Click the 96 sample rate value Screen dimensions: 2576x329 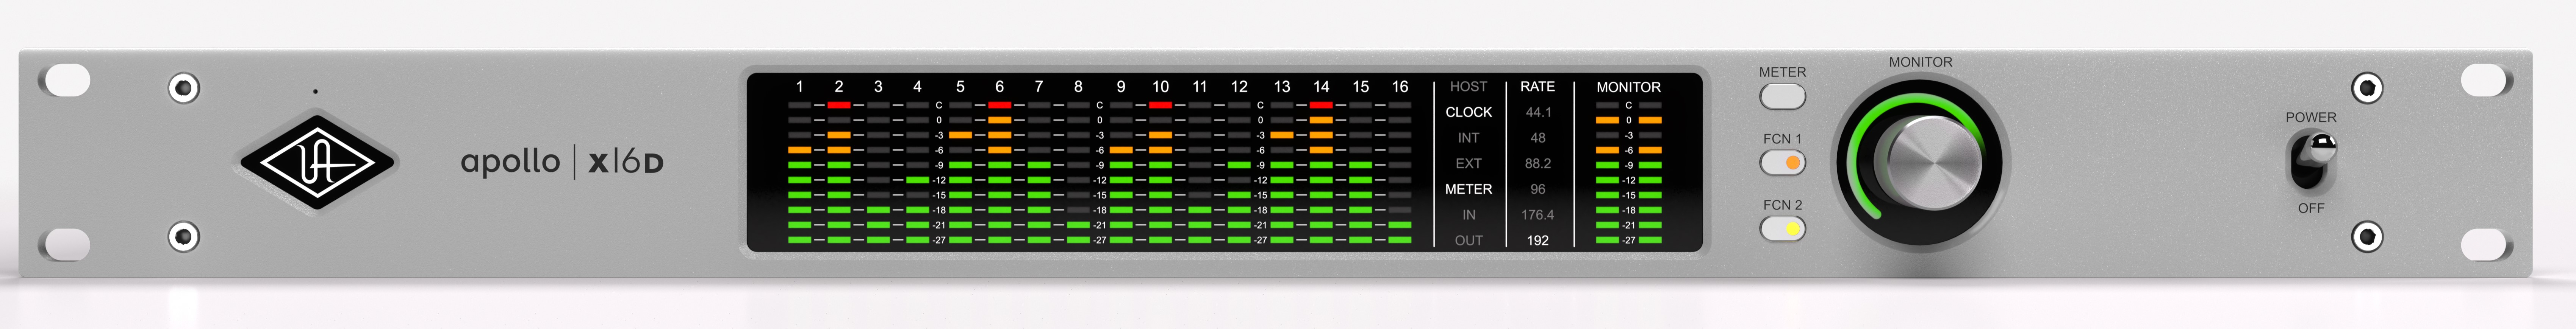click(1537, 189)
